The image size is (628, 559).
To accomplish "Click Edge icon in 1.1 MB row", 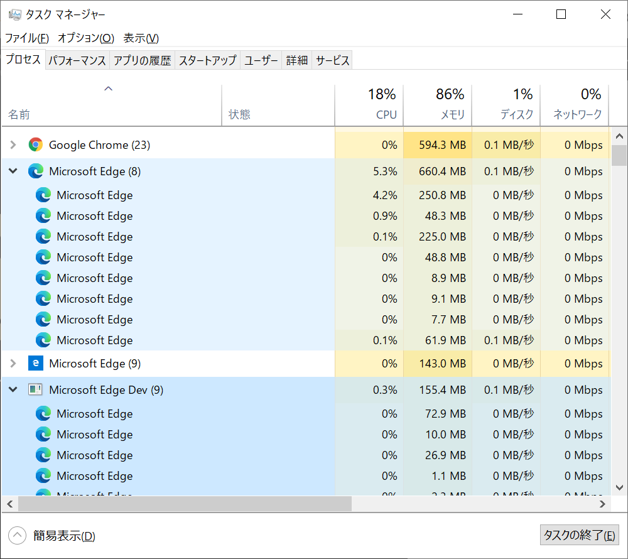I will click(43, 476).
